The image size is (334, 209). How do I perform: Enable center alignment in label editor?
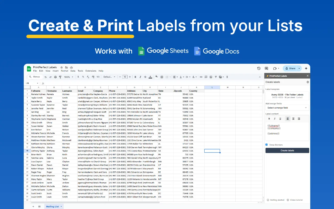tap(293, 119)
